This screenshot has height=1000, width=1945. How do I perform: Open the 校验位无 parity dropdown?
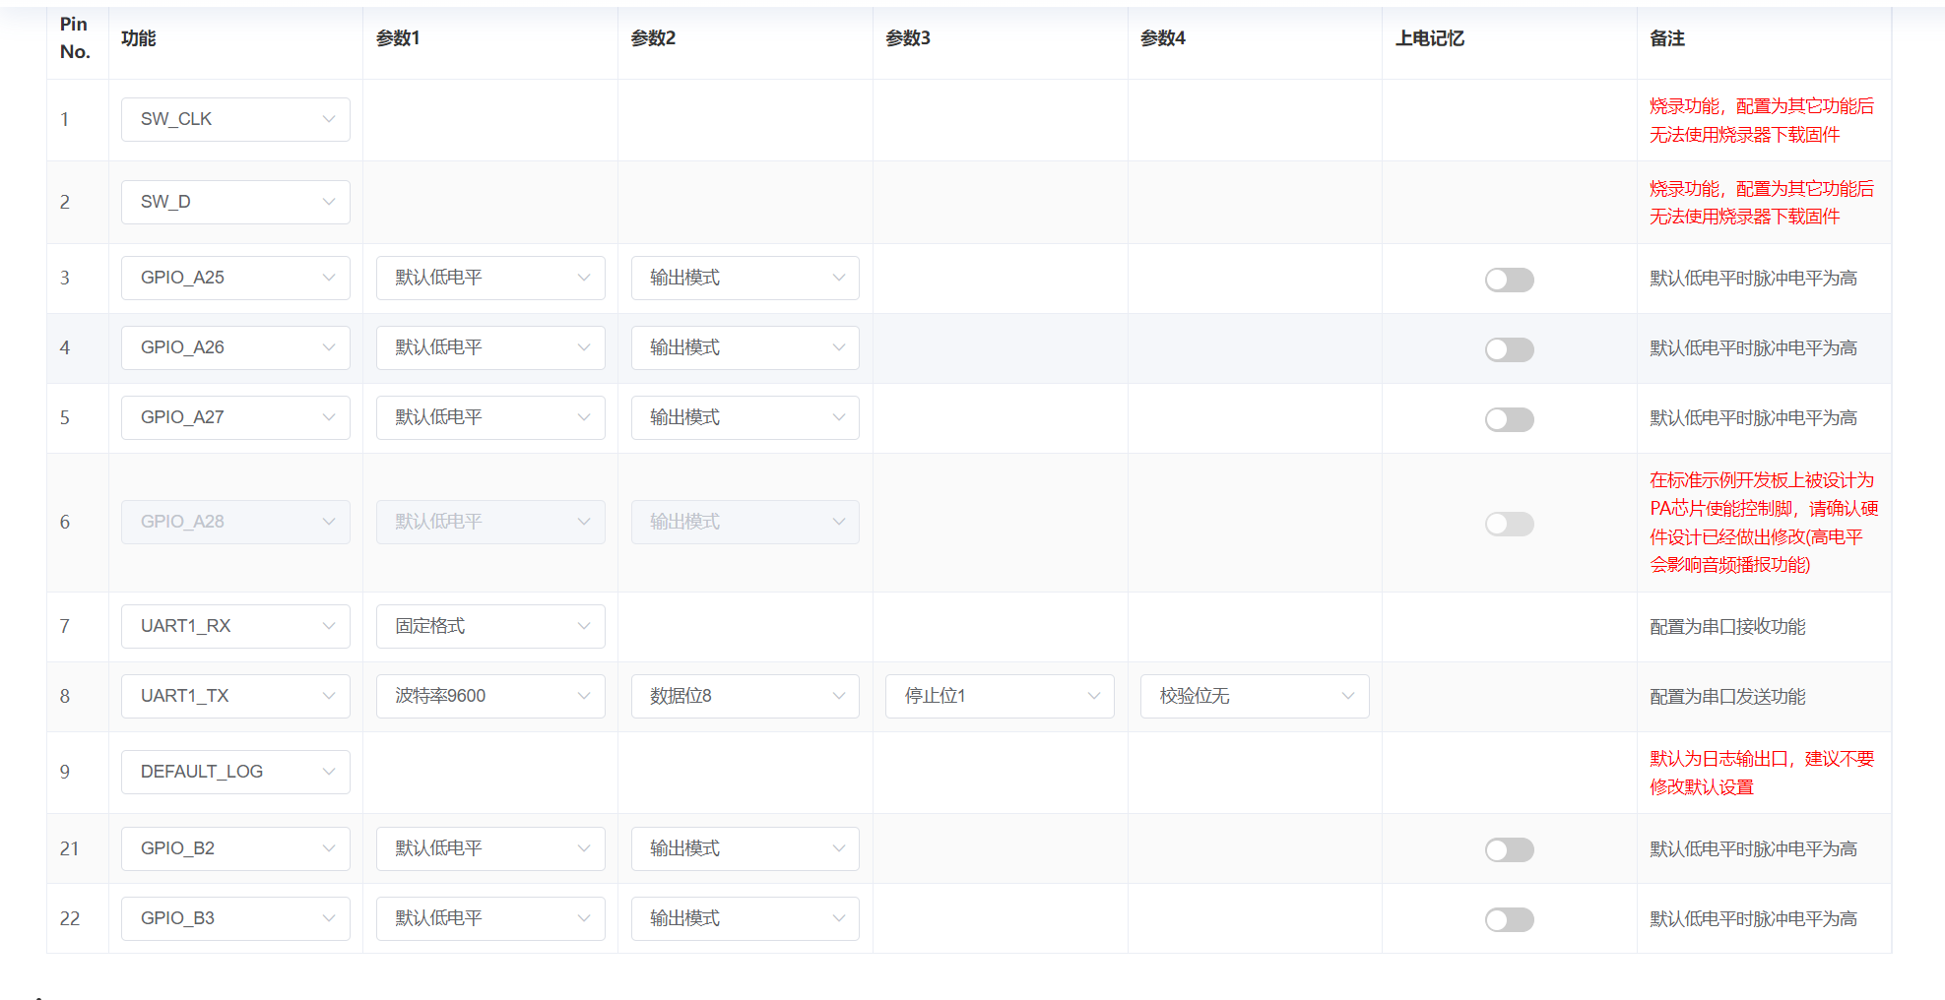point(1254,696)
